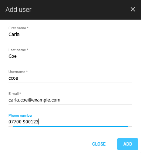The height and width of the screenshot is (153, 141).
Task: Click the 'Username *' label
Action: click(x=18, y=72)
